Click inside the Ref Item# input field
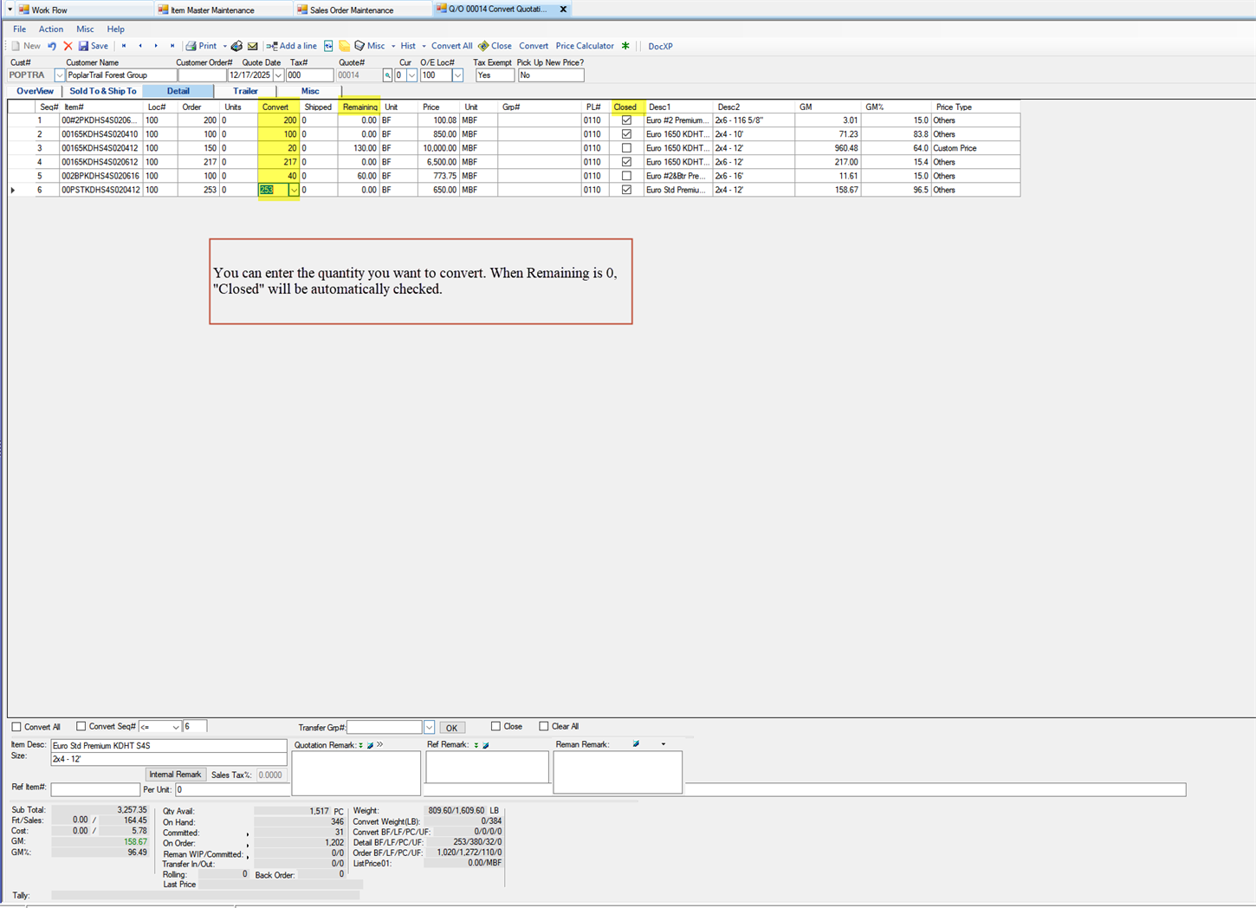The image size is (1256, 908). pyautogui.click(x=95, y=788)
